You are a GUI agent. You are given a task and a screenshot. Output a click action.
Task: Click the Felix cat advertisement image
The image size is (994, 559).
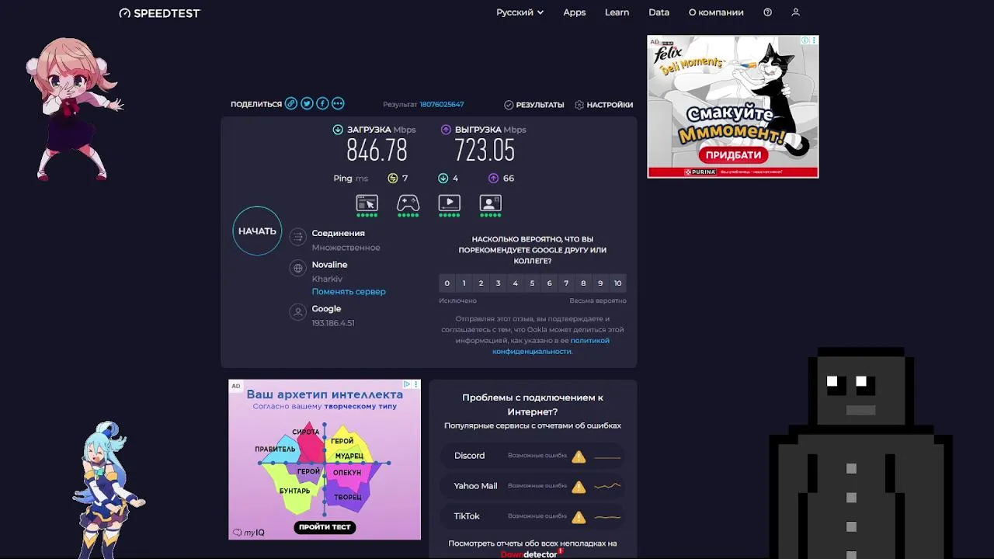click(x=733, y=106)
